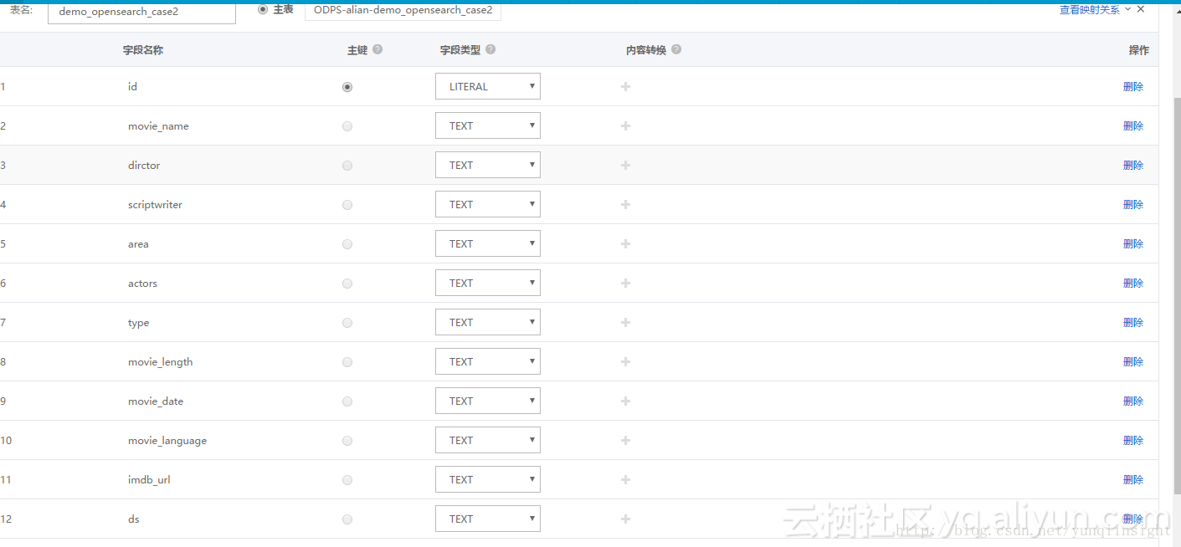
Task: Delete the area field row
Action: click(1133, 244)
